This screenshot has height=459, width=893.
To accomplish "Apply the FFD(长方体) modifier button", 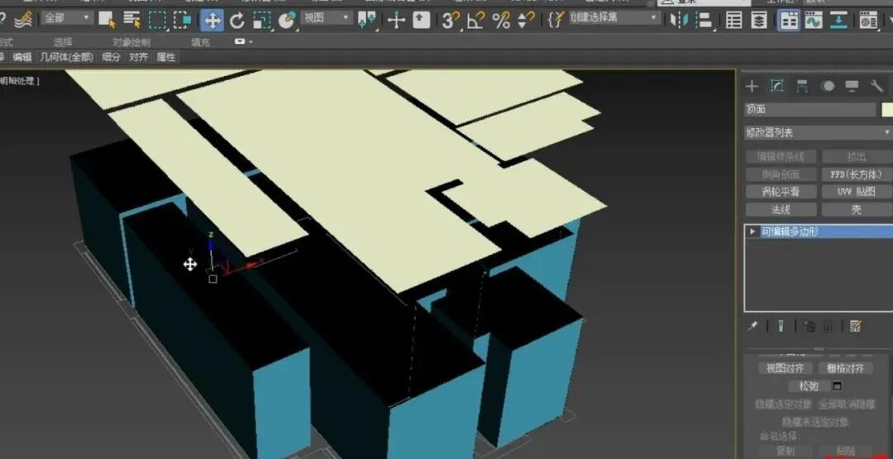I will coord(856,175).
